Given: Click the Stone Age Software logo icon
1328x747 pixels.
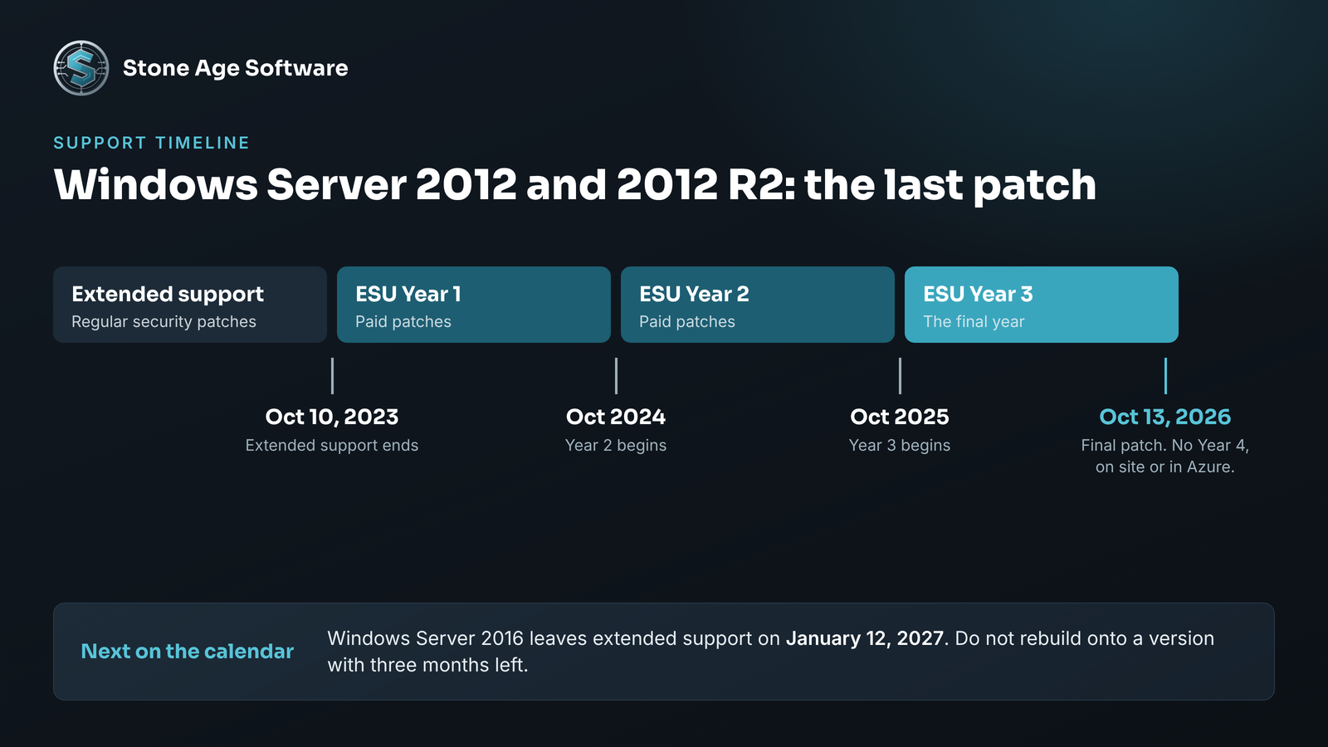Looking at the screenshot, I should [x=81, y=68].
